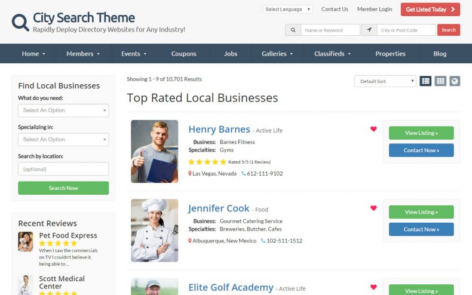Go to the Jobs page

(x=231, y=54)
